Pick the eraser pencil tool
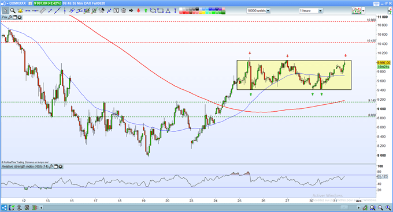This screenshot has height=212, width=393. point(102,10)
